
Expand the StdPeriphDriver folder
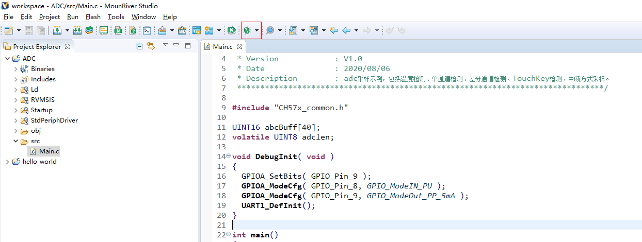(15, 120)
